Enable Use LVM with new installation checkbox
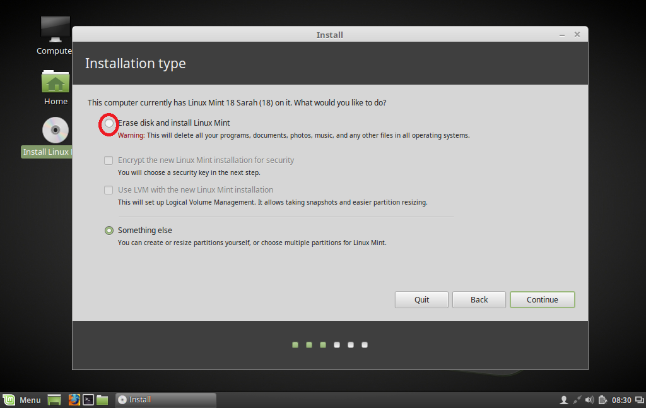Screen dimensions: 646x408 coord(109,190)
